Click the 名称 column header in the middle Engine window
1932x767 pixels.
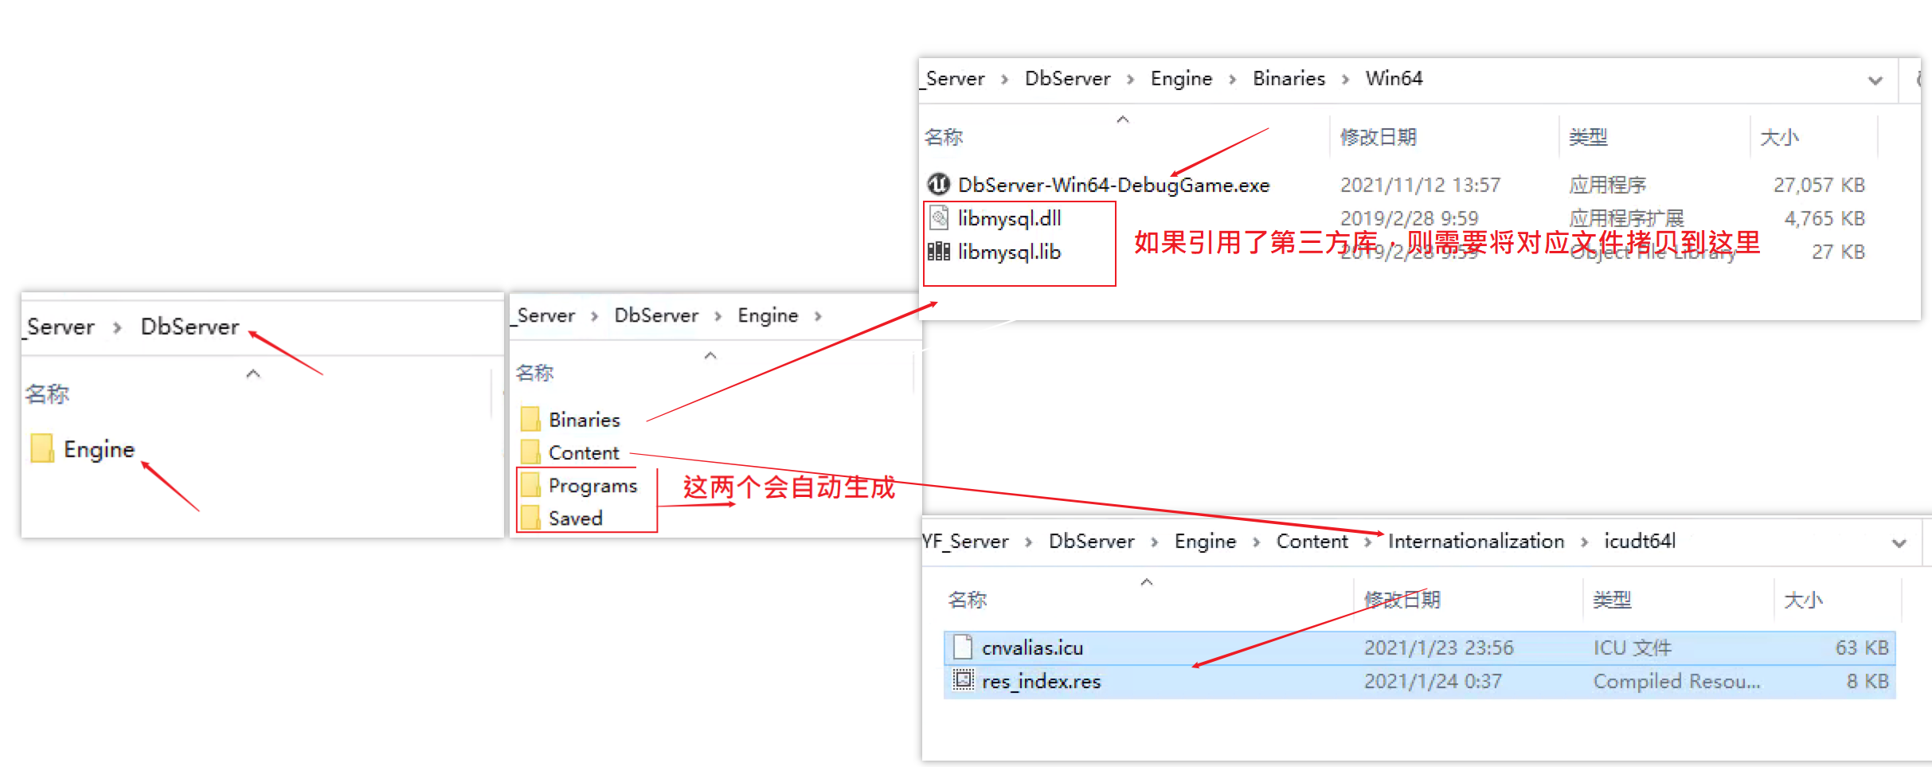click(x=534, y=373)
